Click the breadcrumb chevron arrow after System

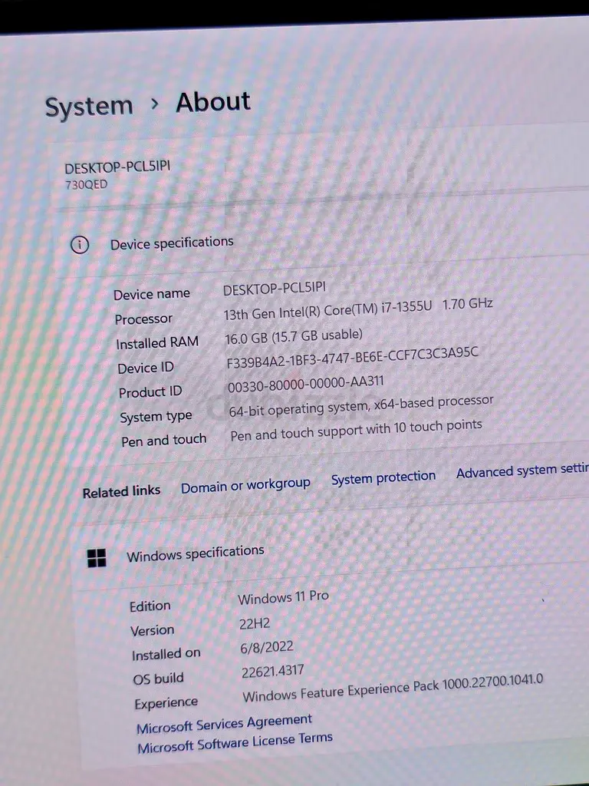pyautogui.click(x=155, y=103)
